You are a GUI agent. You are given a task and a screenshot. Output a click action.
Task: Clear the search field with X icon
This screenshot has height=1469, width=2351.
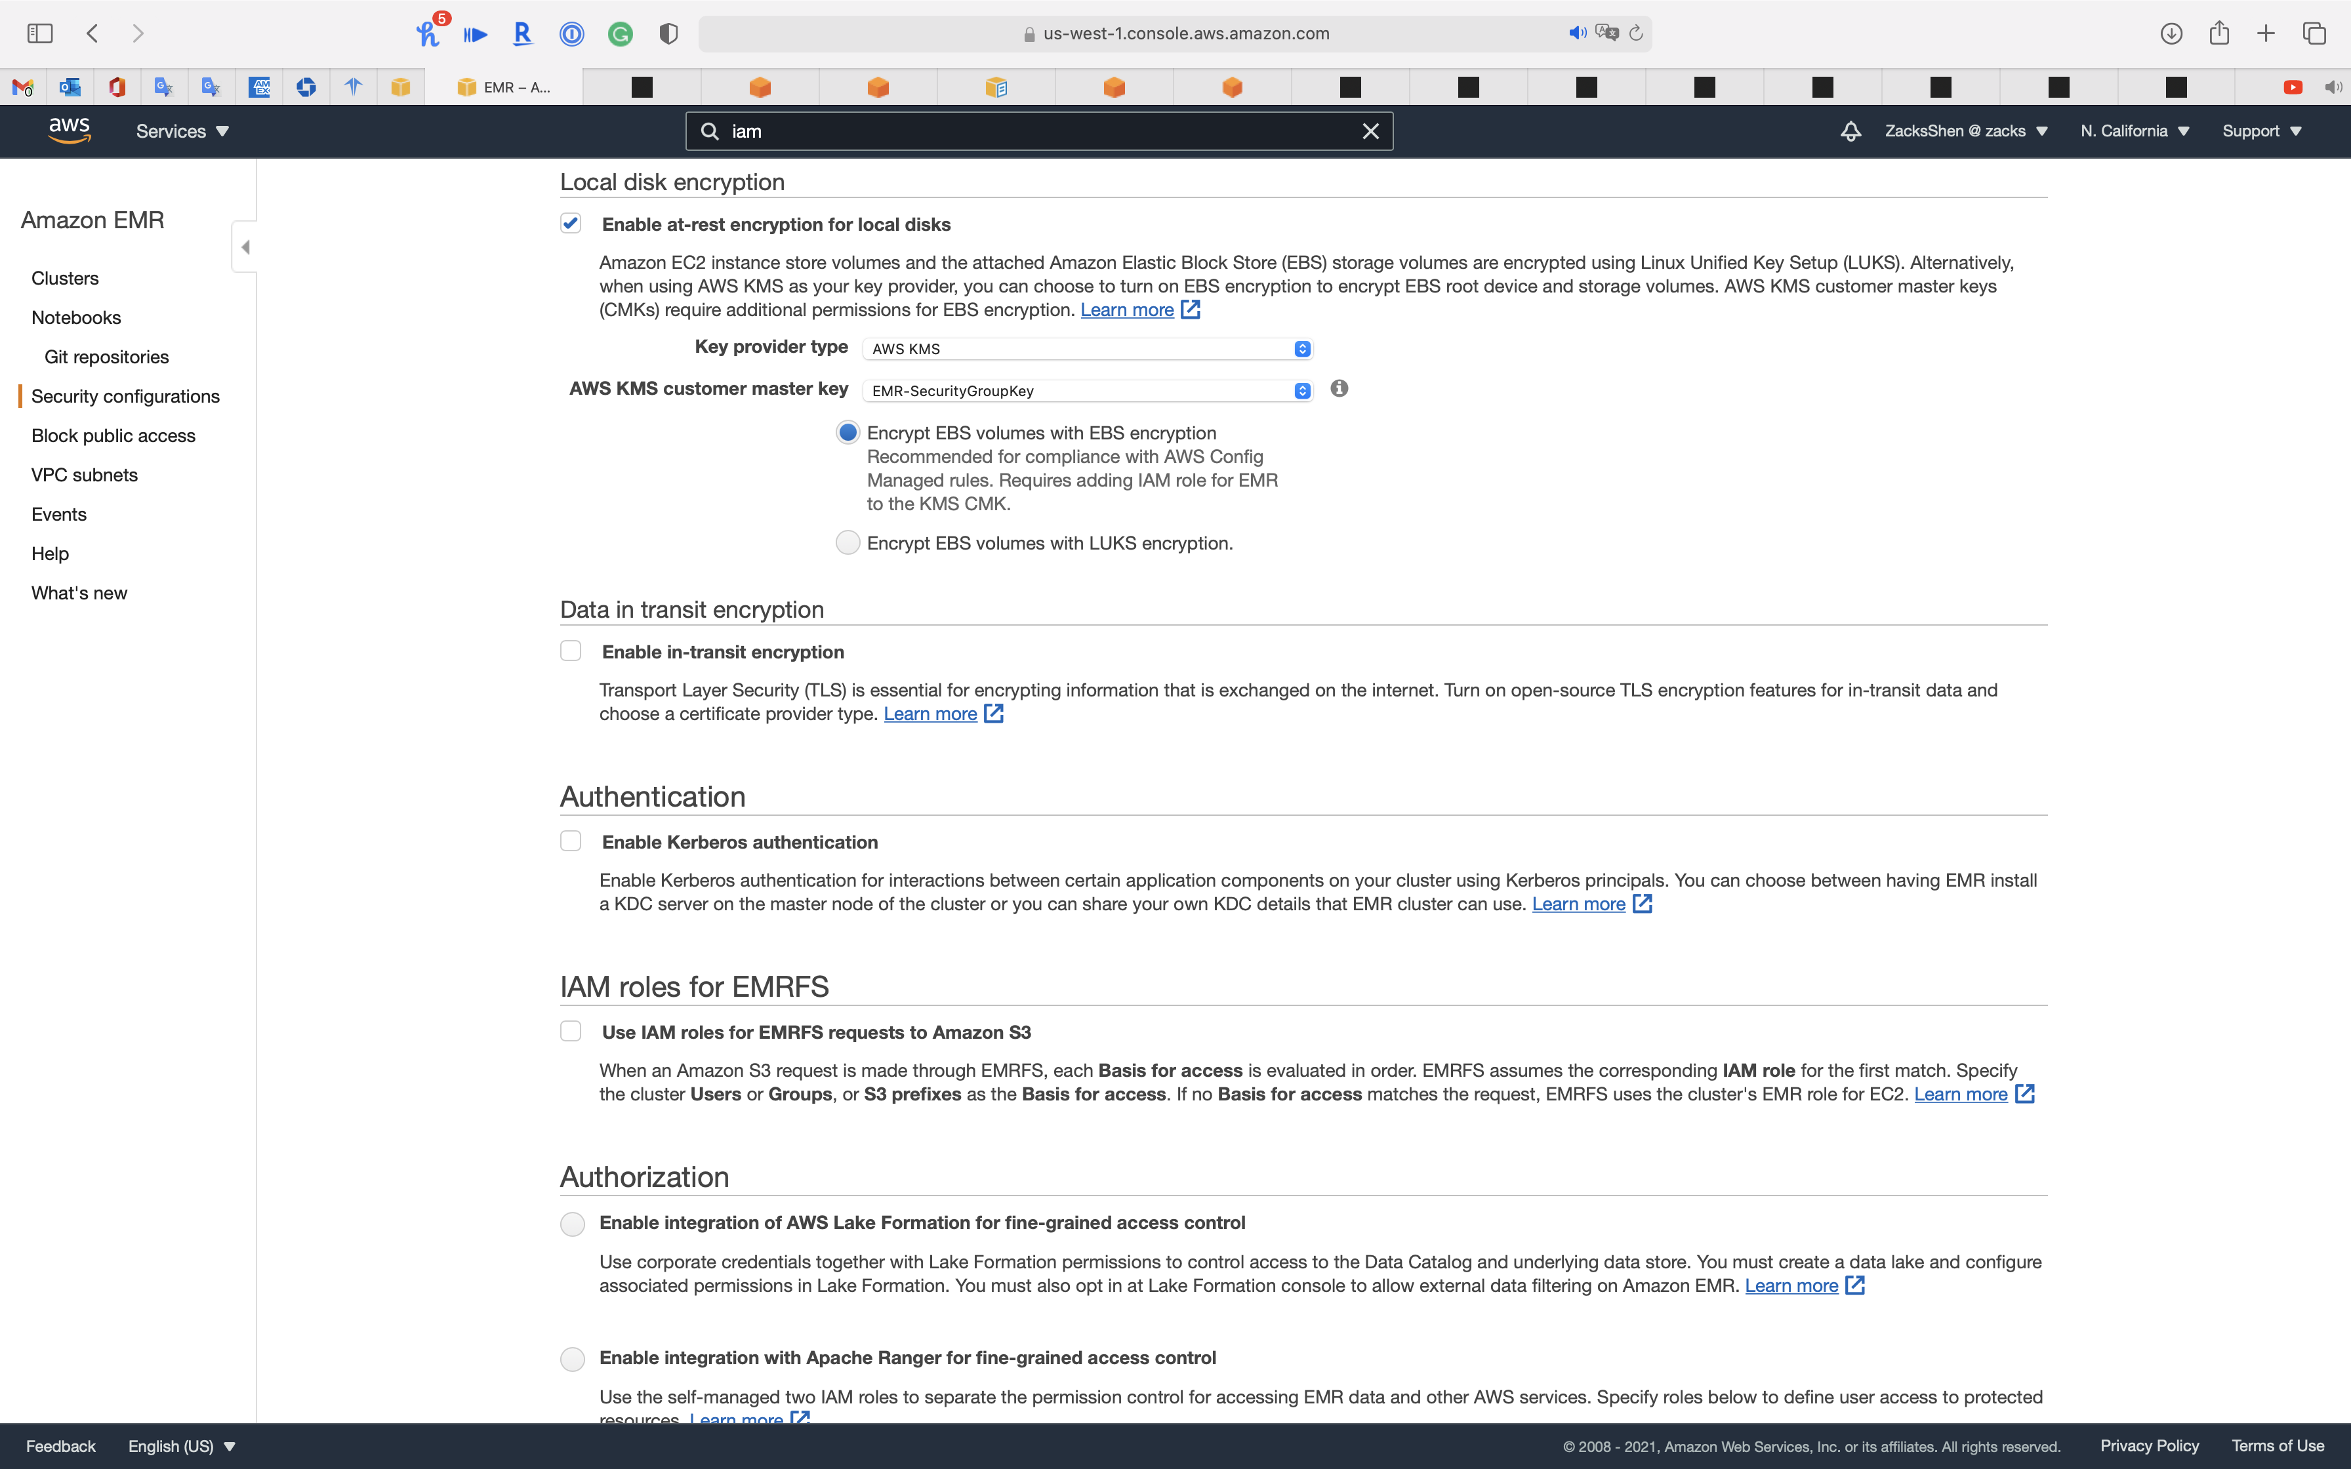pyautogui.click(x=1370, y=131)
